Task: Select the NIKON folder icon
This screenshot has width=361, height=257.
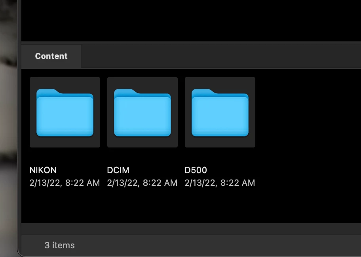Action: (65, 112)
